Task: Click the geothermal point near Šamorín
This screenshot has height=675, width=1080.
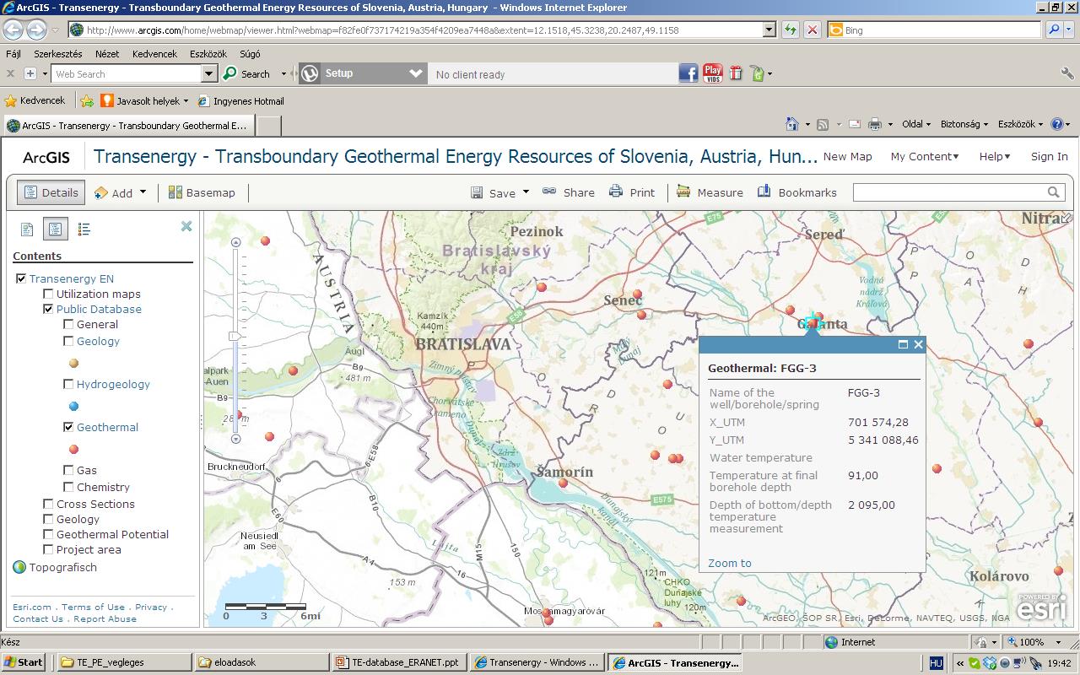Action: point(563,483)
